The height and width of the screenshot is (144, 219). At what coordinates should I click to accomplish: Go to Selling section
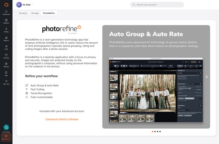(x=6, y=30)
